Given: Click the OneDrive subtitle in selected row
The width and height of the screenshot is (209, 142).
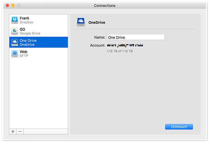Looking at the screenshot, I should pyautogui.click(x=27, y=45).
